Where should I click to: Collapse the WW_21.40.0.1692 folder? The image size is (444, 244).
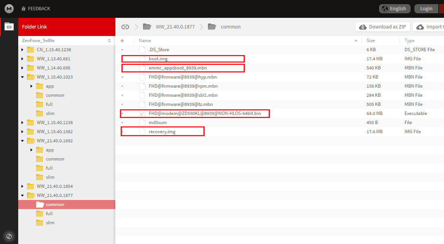pyautogui.click(x=22, y=141)
